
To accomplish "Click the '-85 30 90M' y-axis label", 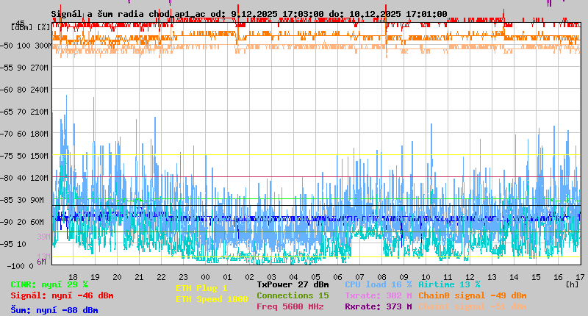I will point(23,200).
